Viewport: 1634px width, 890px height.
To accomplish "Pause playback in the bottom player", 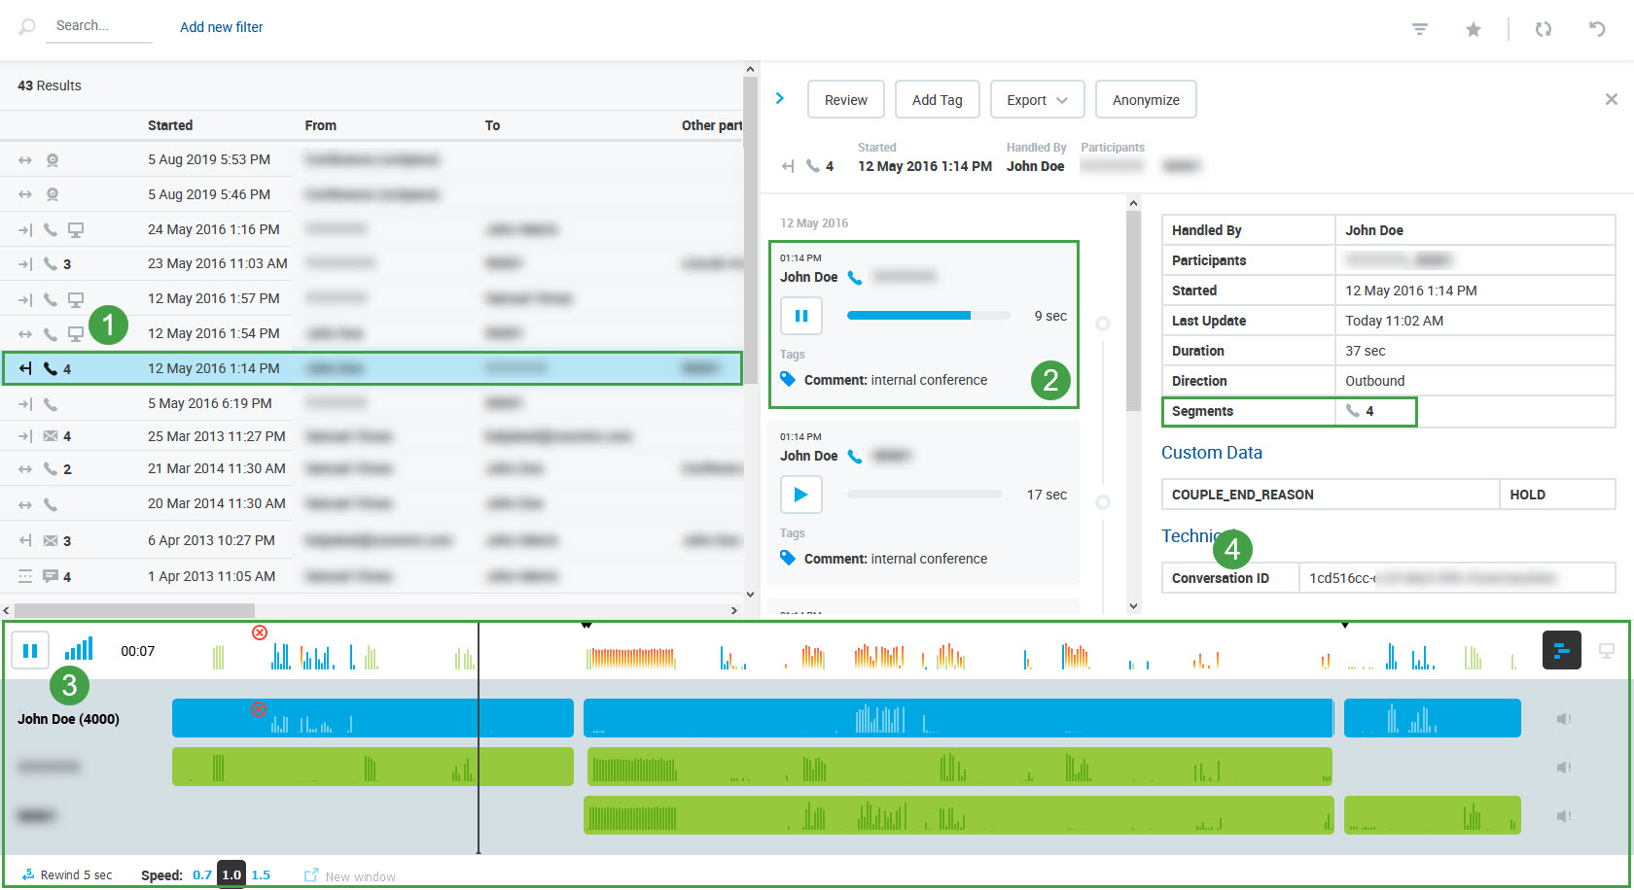I will [x=30, y=651].
